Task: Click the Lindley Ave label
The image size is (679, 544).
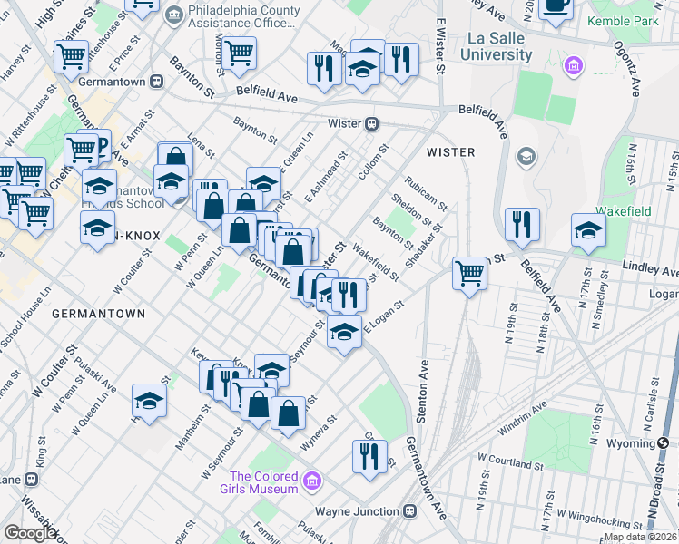Action: tap(650, 268)
